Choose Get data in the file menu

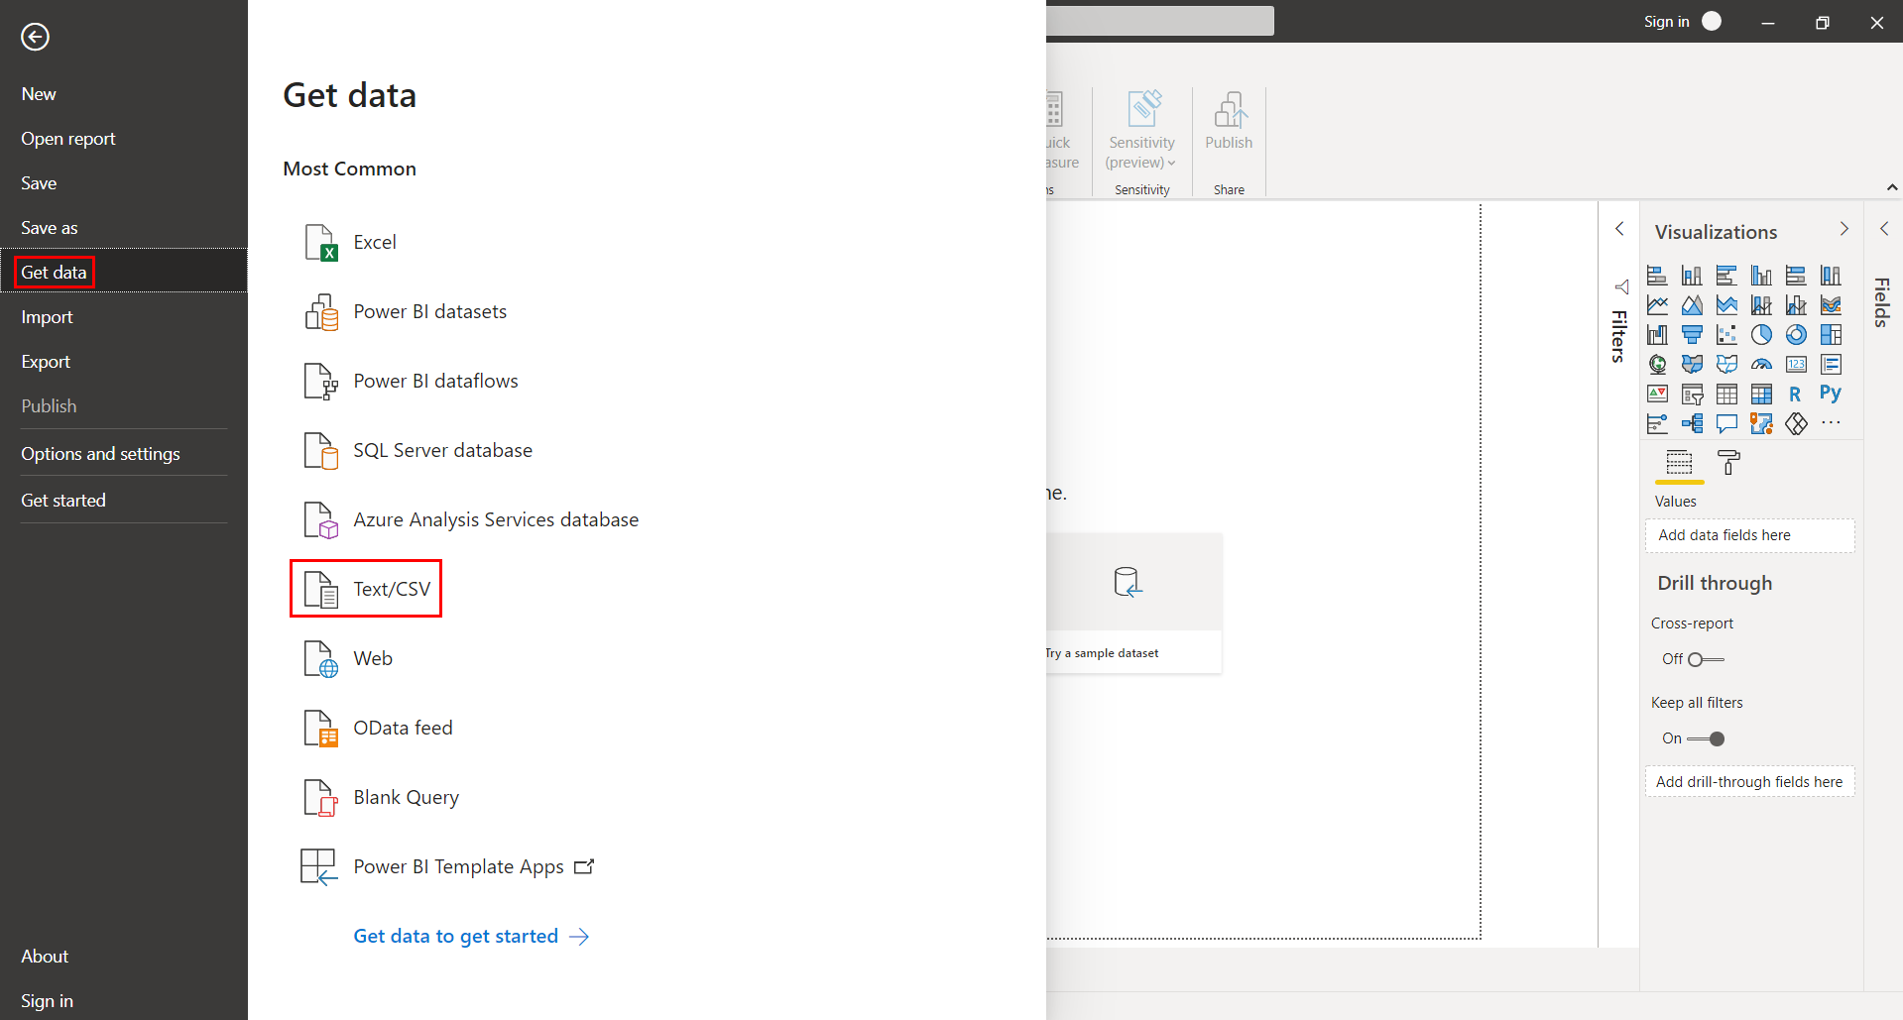(x=123, y=273)
